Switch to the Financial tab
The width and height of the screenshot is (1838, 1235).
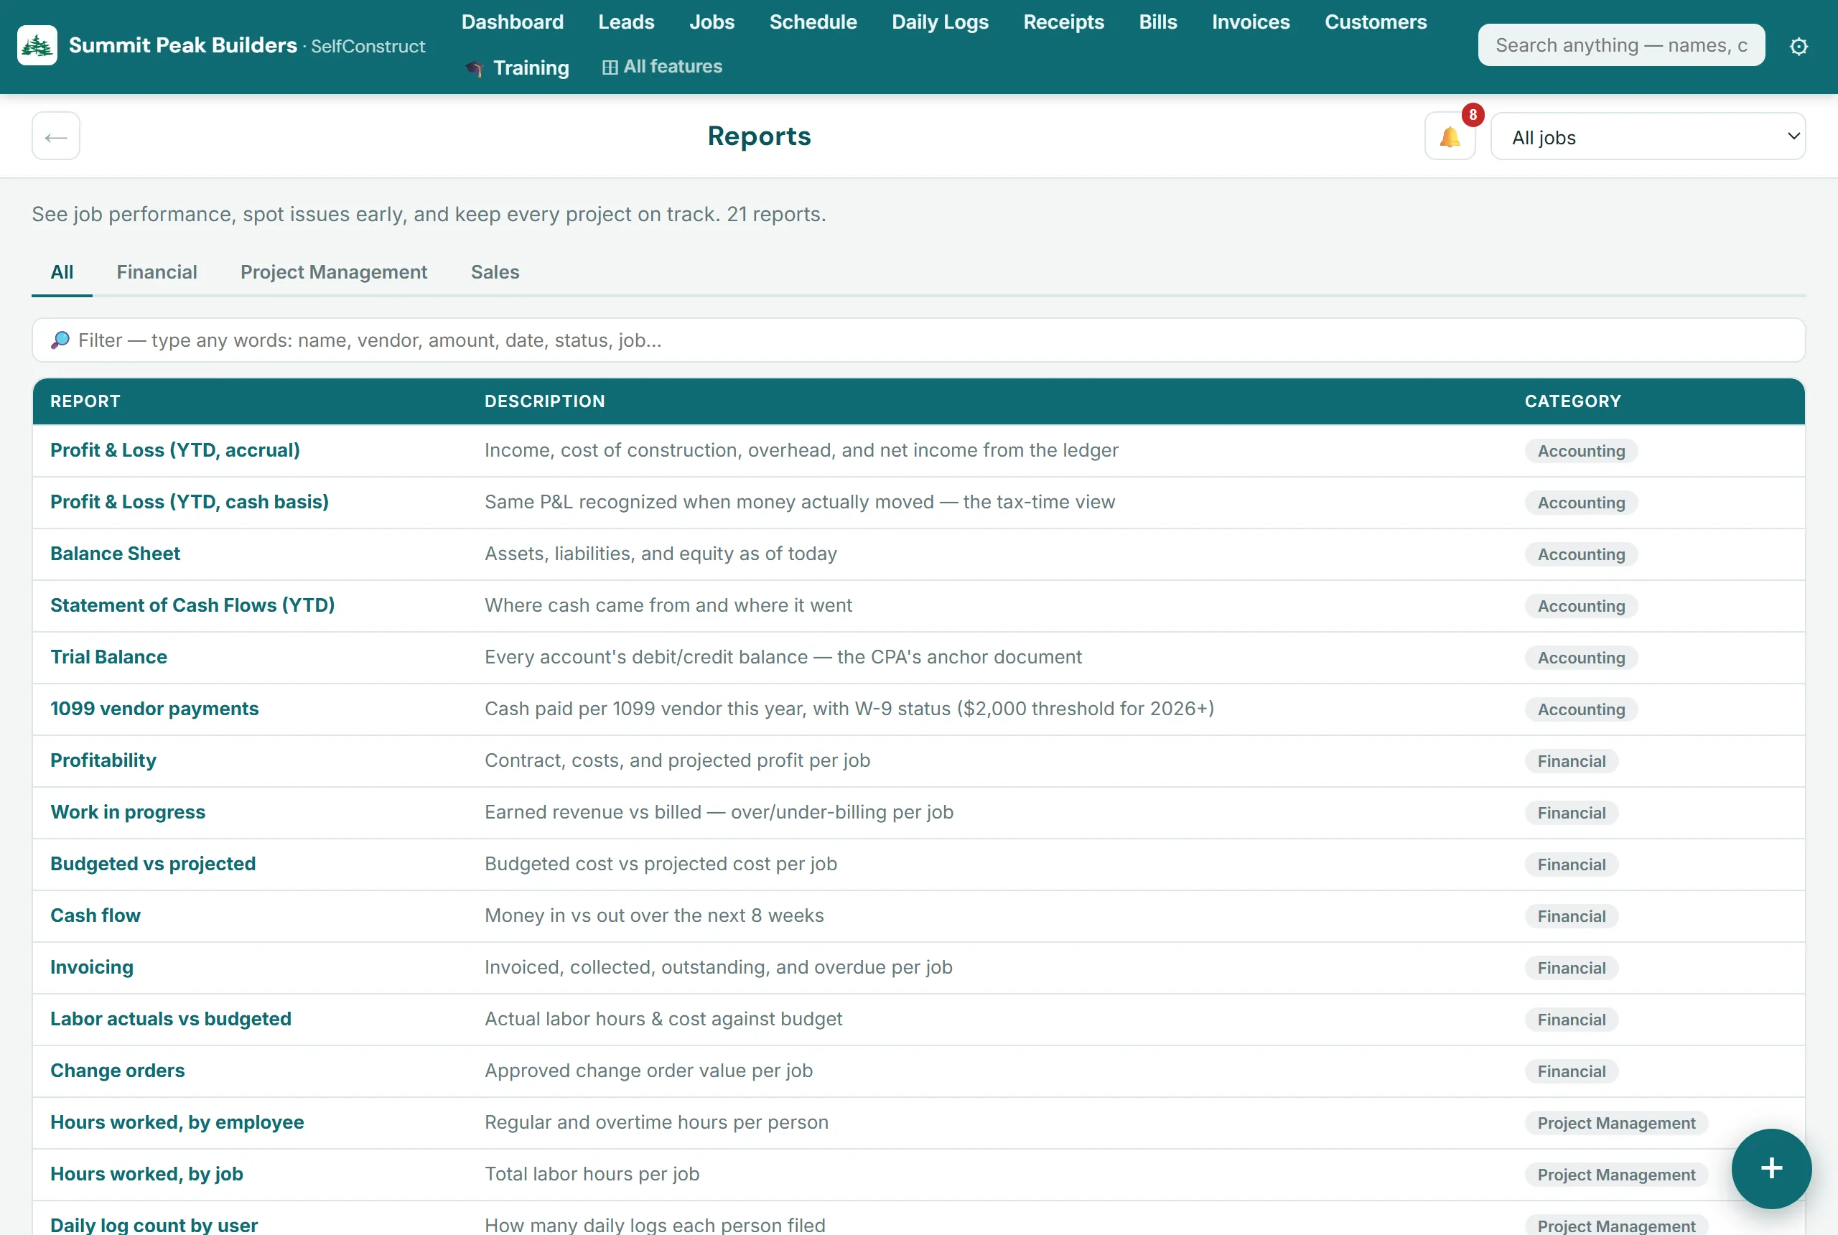tap(157, 273)
